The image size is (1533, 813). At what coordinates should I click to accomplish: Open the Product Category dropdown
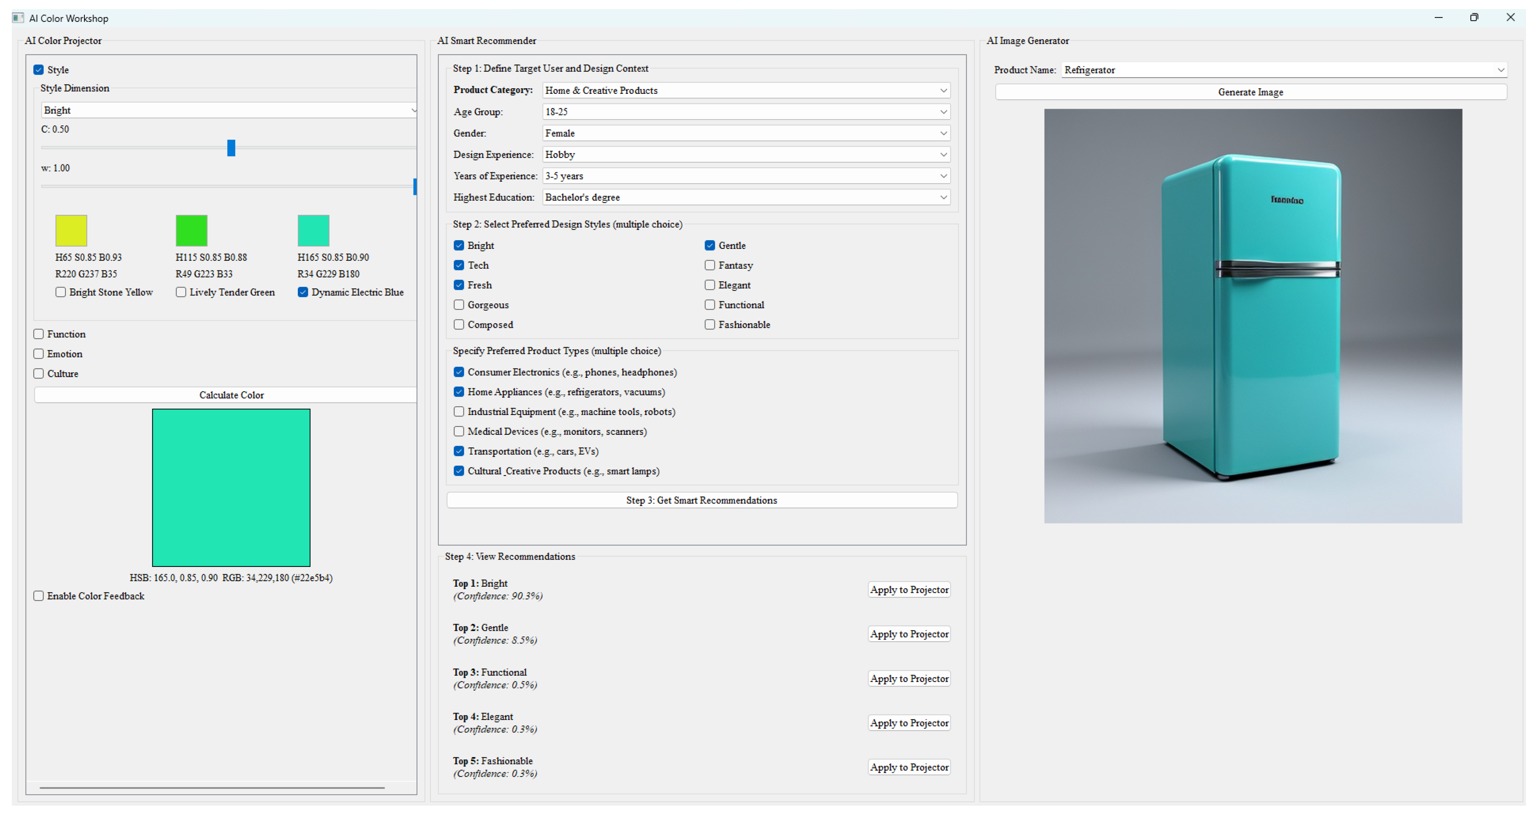746,90
